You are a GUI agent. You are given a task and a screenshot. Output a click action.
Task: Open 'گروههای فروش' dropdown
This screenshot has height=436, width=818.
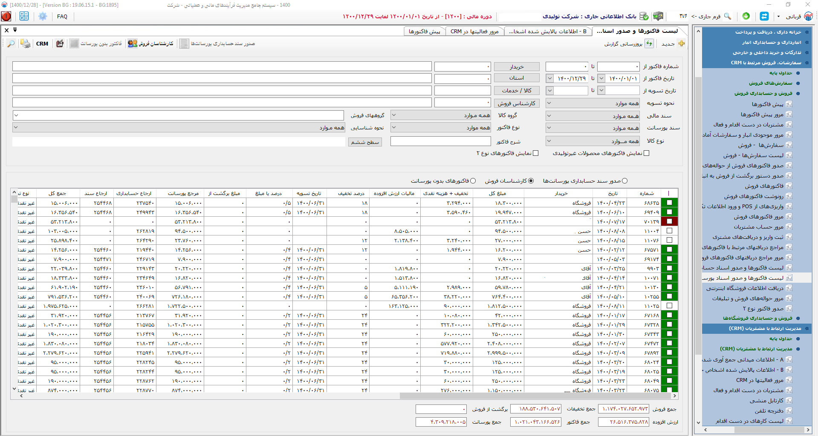[x=178, y=115]
